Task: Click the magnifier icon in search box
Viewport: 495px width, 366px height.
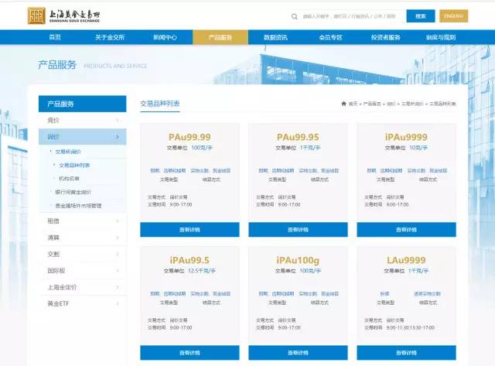Action: point(294,16)
